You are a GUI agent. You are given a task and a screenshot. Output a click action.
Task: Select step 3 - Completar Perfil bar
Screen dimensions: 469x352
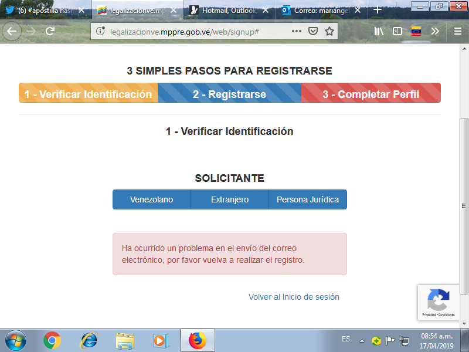click(x=371, y=93)
